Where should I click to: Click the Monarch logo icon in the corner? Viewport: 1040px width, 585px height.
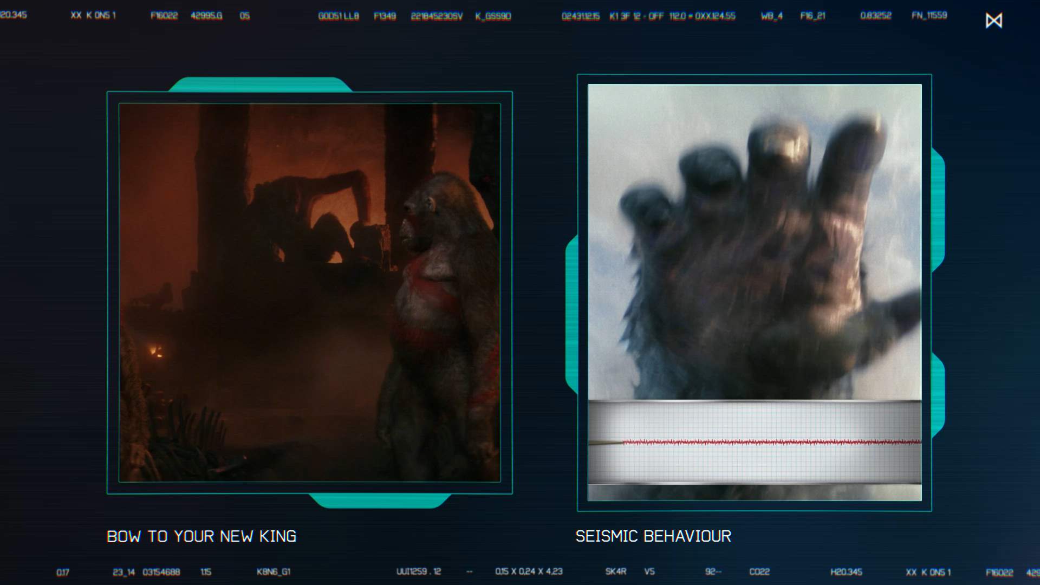tap(993, 21)
